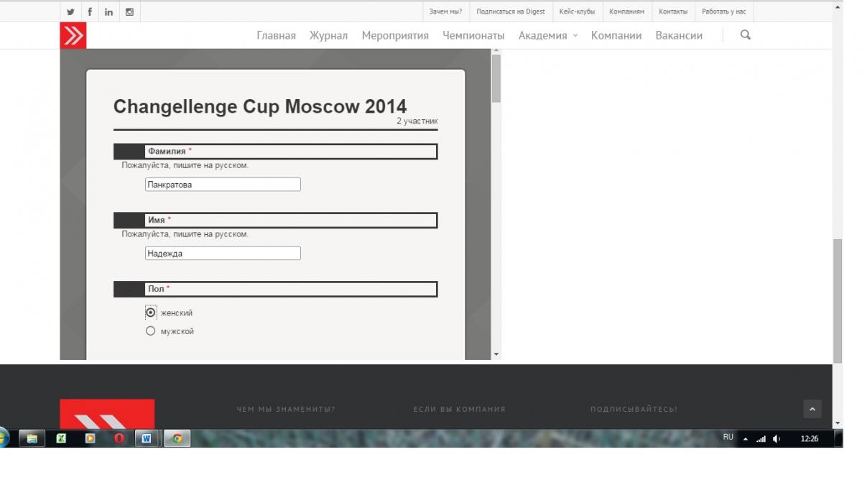
Task: Open the 'Зачем мы?' link
Action: [x=445, y=11]
